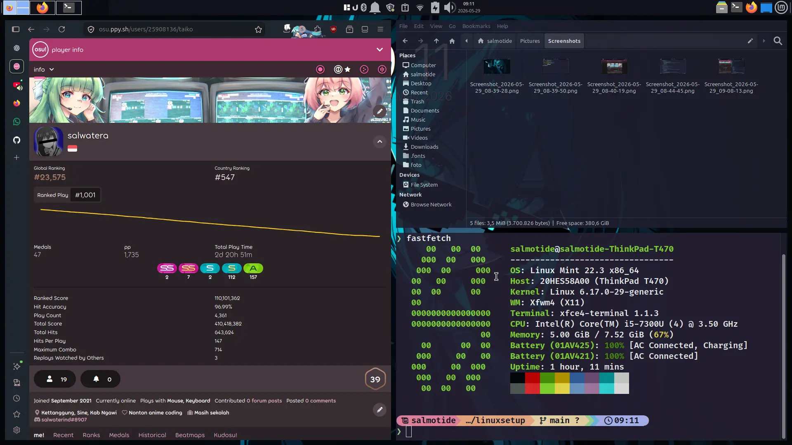Open Bookmarks menu in file manager
Image resolution: width=792 pixels, height=445 pixels.
tap(476, 26)
